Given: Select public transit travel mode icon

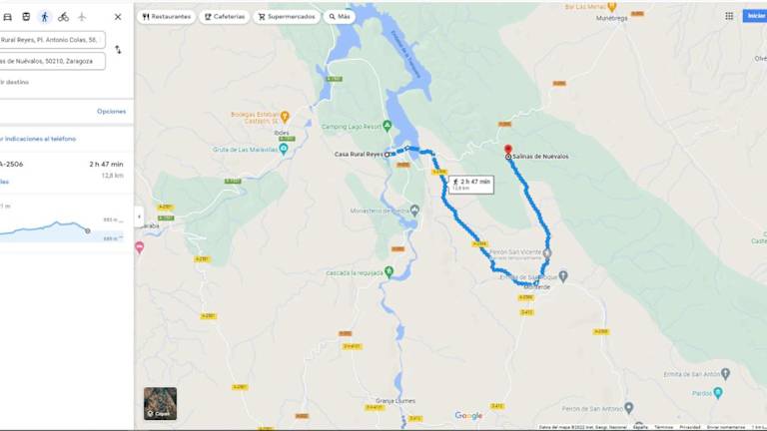Looking at the screenshot, I should pyautogui.click(x=26, y=17).
